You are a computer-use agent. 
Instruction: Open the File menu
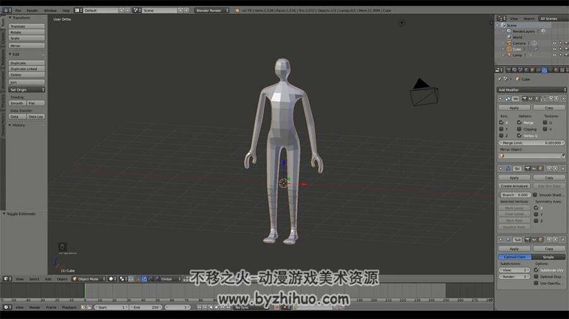(x=18, y=11)
